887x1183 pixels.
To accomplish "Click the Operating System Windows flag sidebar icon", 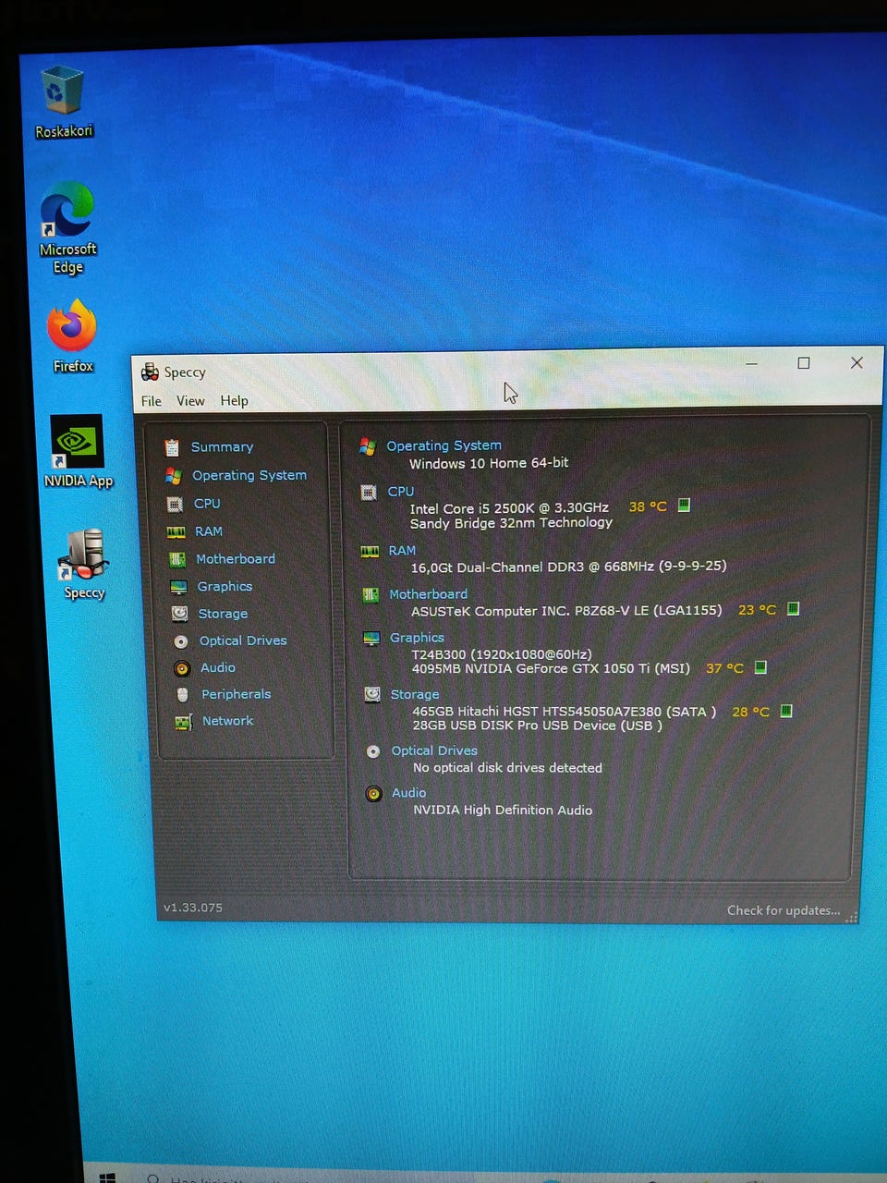I will [x=173, y=475].
